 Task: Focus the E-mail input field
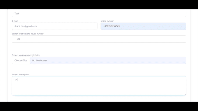(x=54, y=26)
